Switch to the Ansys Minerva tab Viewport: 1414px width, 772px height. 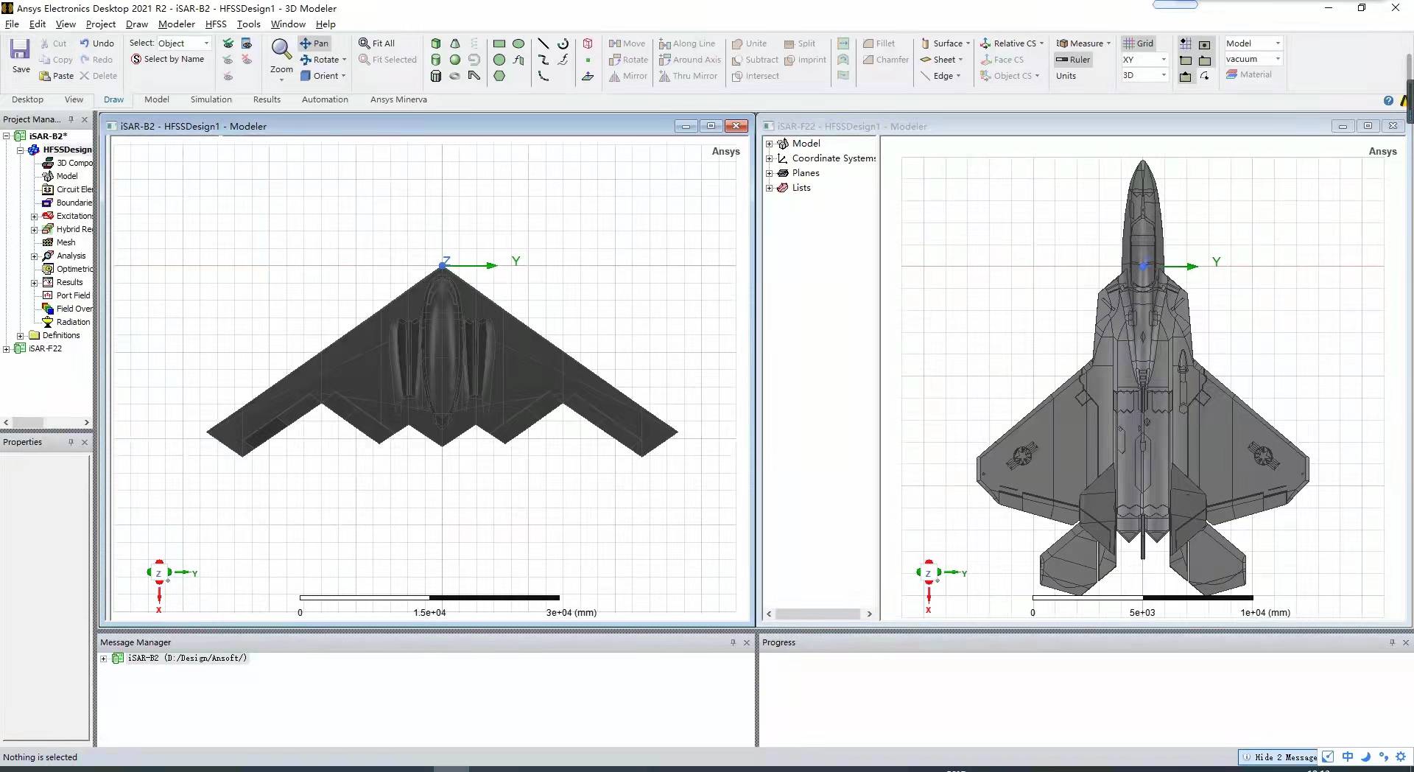(398, 99)
